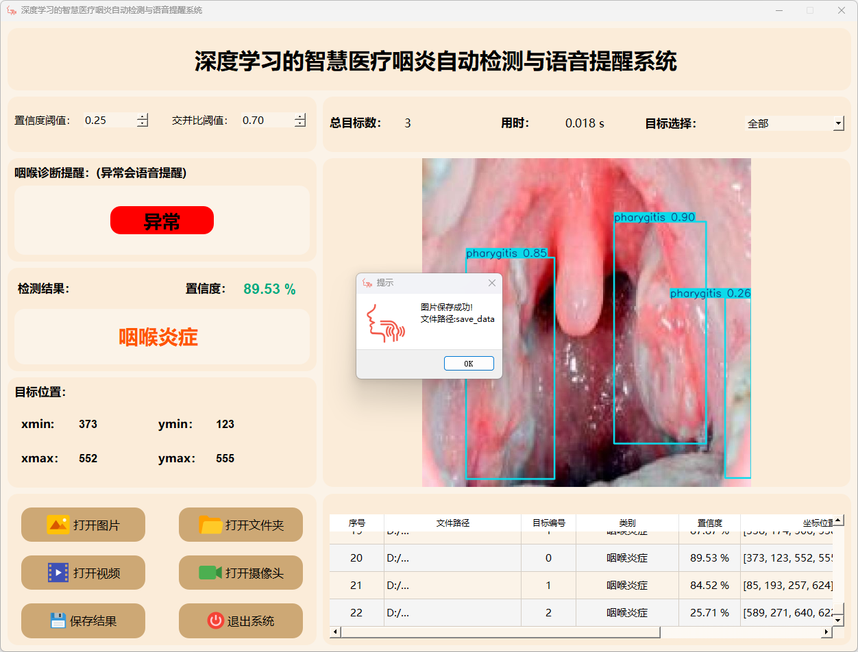Click the film icon on 打开视频
Viewport: 858px width, 652px height.
[x=58, y=573]
